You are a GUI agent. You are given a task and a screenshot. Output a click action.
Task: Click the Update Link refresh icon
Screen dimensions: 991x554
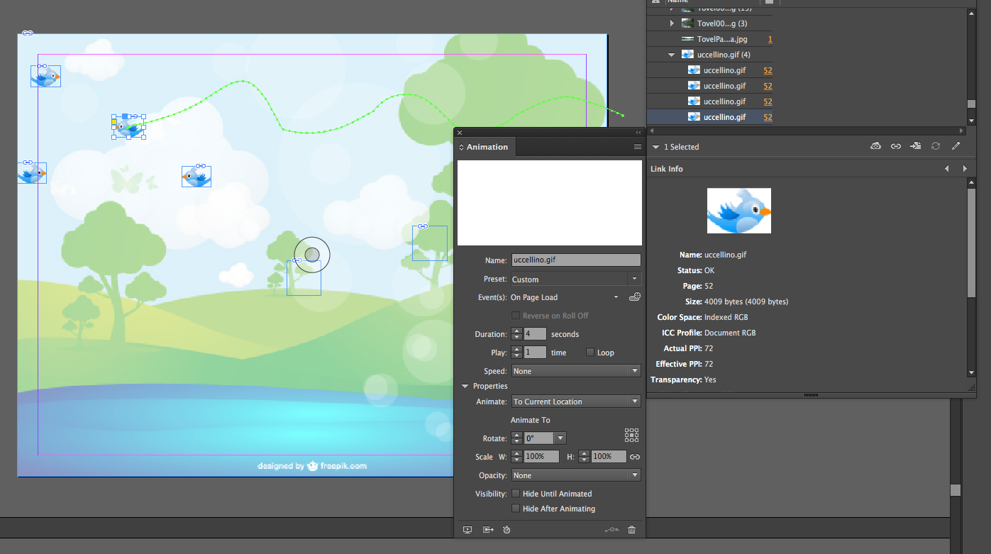[936, 146]
